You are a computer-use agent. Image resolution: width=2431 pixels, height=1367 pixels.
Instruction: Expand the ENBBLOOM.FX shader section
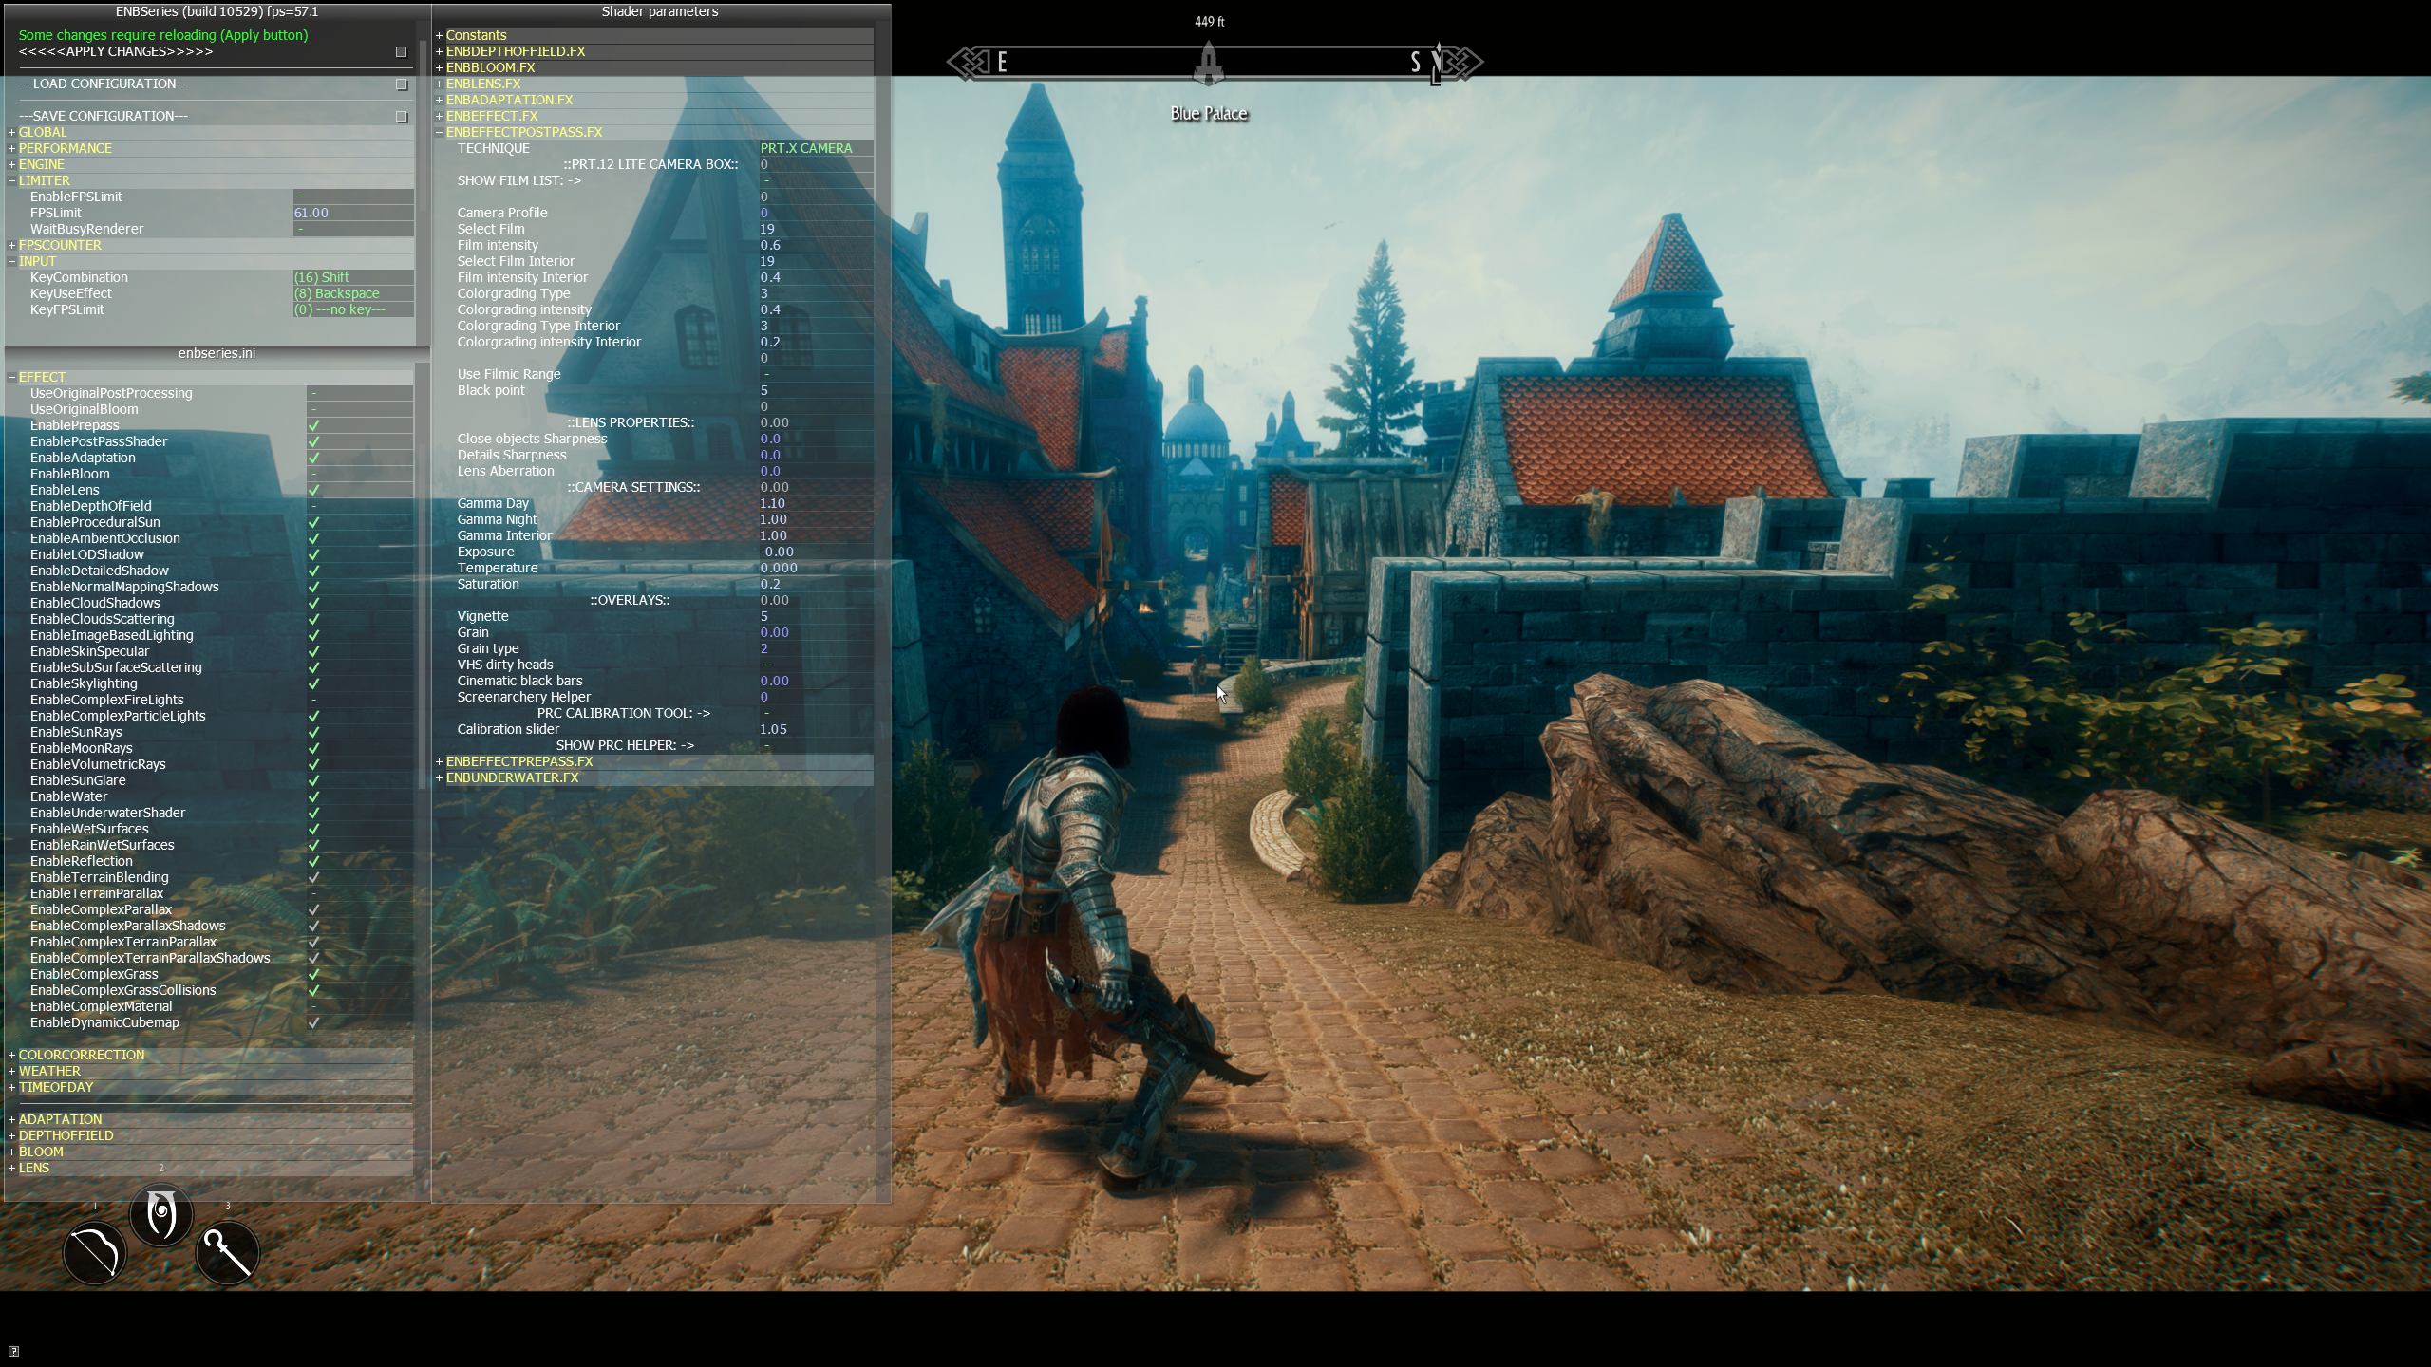(440, 67)
